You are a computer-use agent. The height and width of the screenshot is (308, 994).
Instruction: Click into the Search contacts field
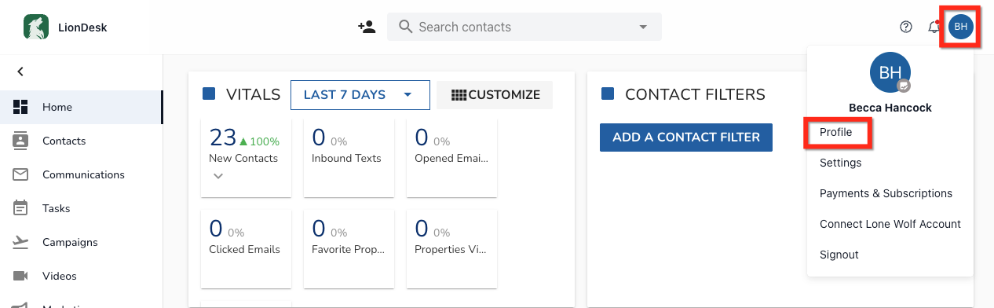[524, 27]
